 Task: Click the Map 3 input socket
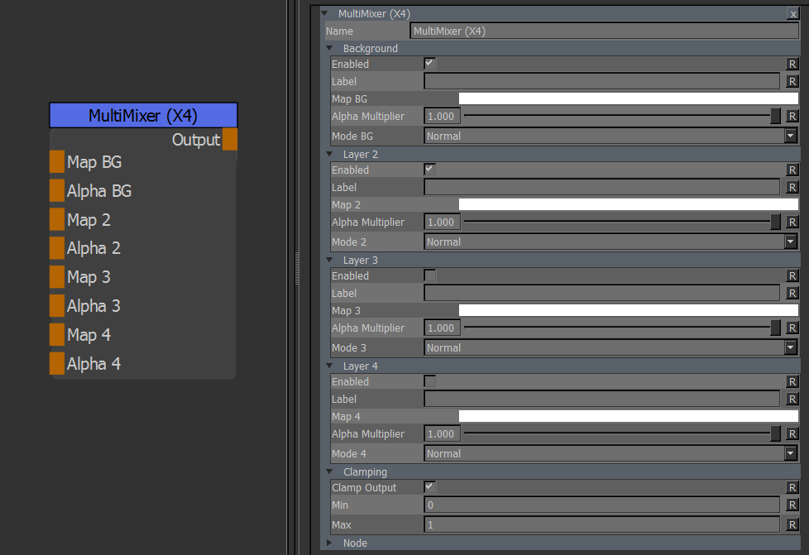[x=56, y=277]
